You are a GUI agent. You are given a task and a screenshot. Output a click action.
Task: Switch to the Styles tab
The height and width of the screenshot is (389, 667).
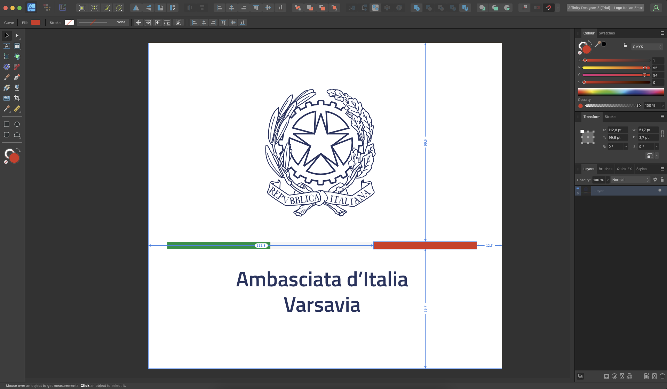(641, 169)
